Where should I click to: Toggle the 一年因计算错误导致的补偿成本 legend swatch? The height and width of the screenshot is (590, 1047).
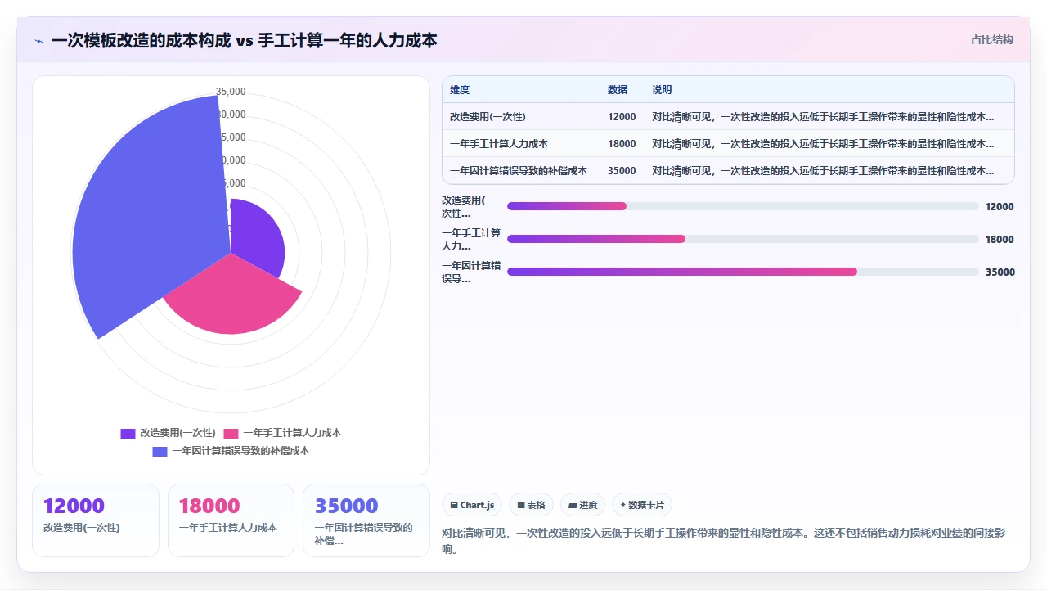160,451
